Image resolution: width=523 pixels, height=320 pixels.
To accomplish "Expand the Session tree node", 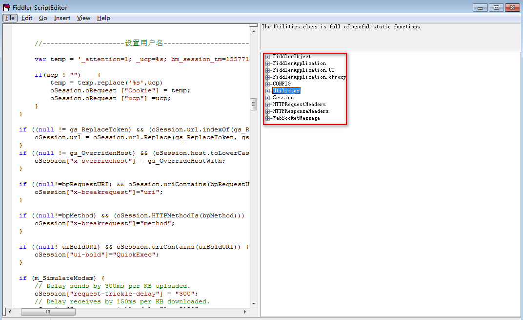I will (x=267, y=98).
